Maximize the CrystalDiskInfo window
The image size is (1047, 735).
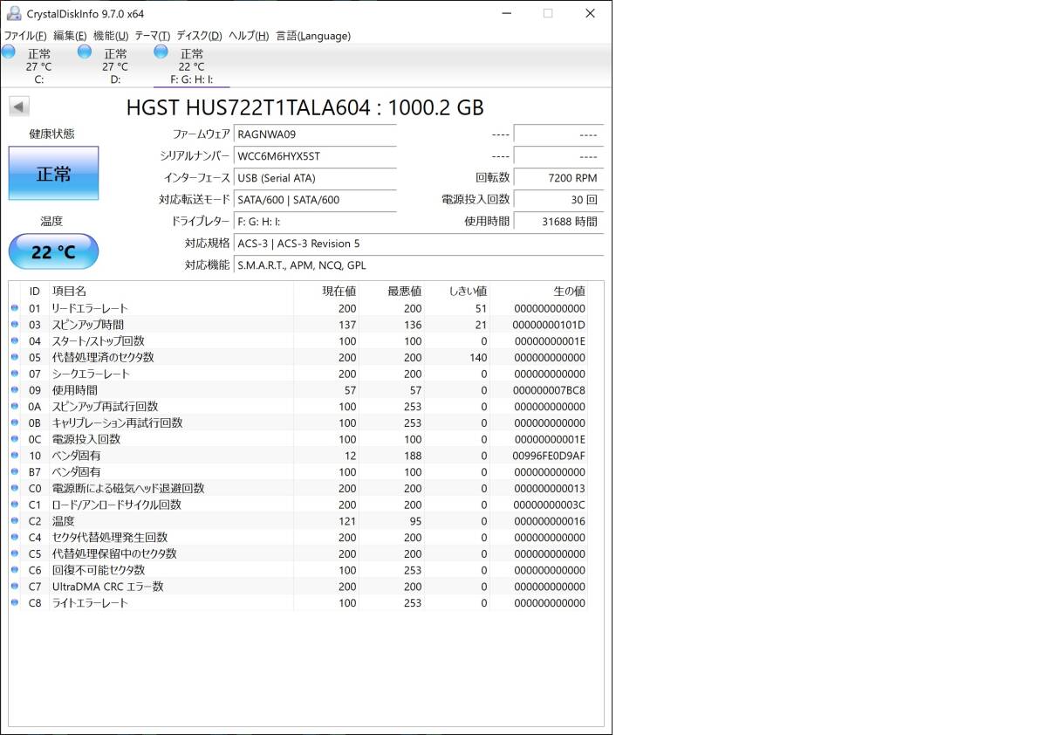(548, 13)
